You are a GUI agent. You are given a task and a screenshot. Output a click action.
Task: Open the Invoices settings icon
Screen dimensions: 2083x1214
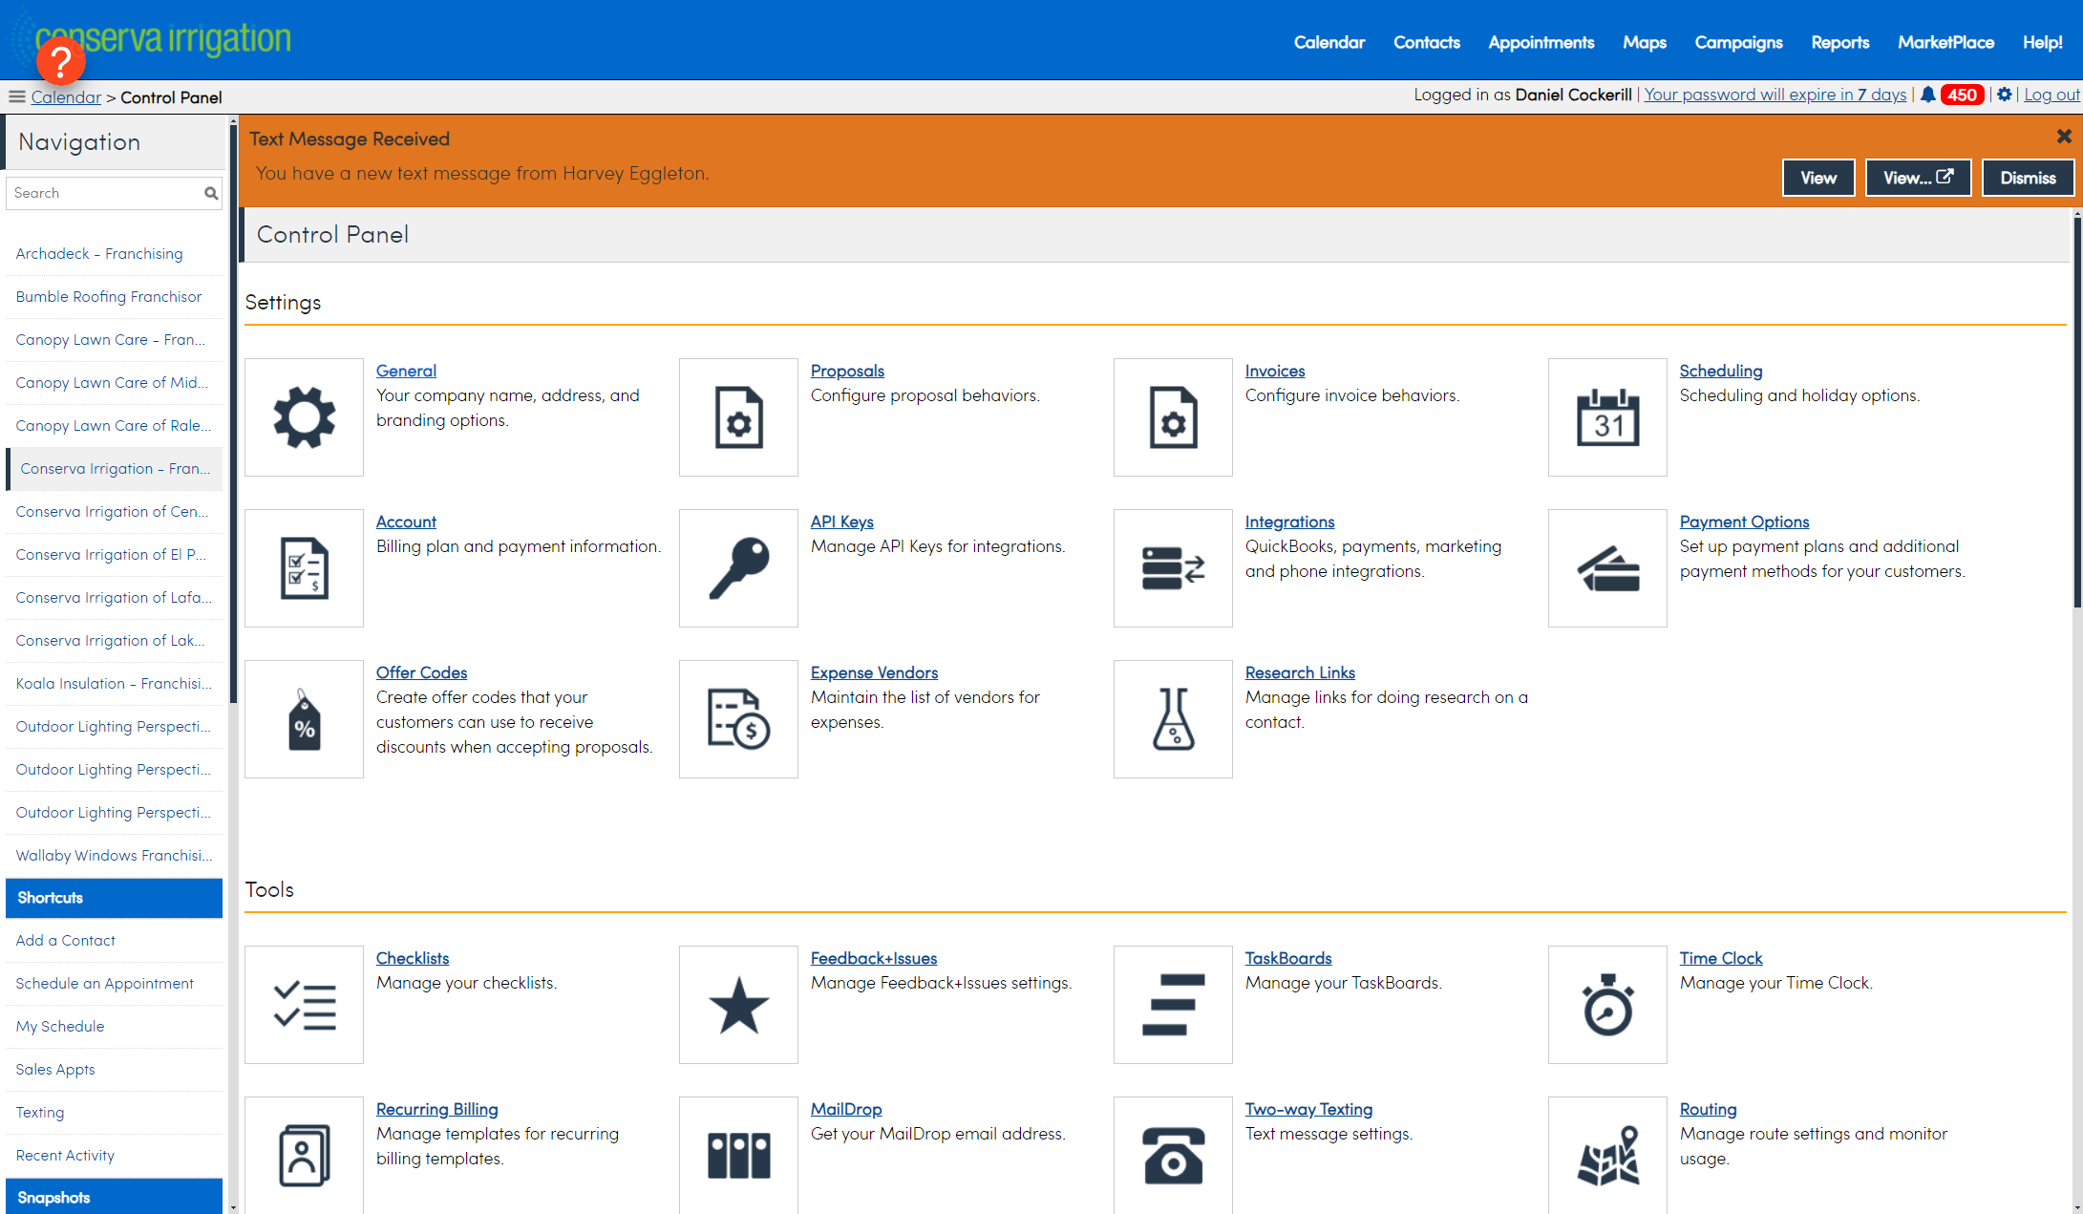[1173, 417]
